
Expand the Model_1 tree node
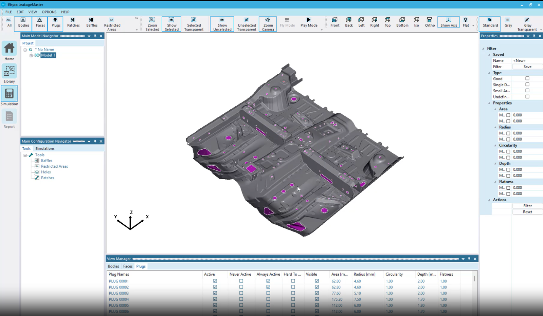(x=31, y=55)
